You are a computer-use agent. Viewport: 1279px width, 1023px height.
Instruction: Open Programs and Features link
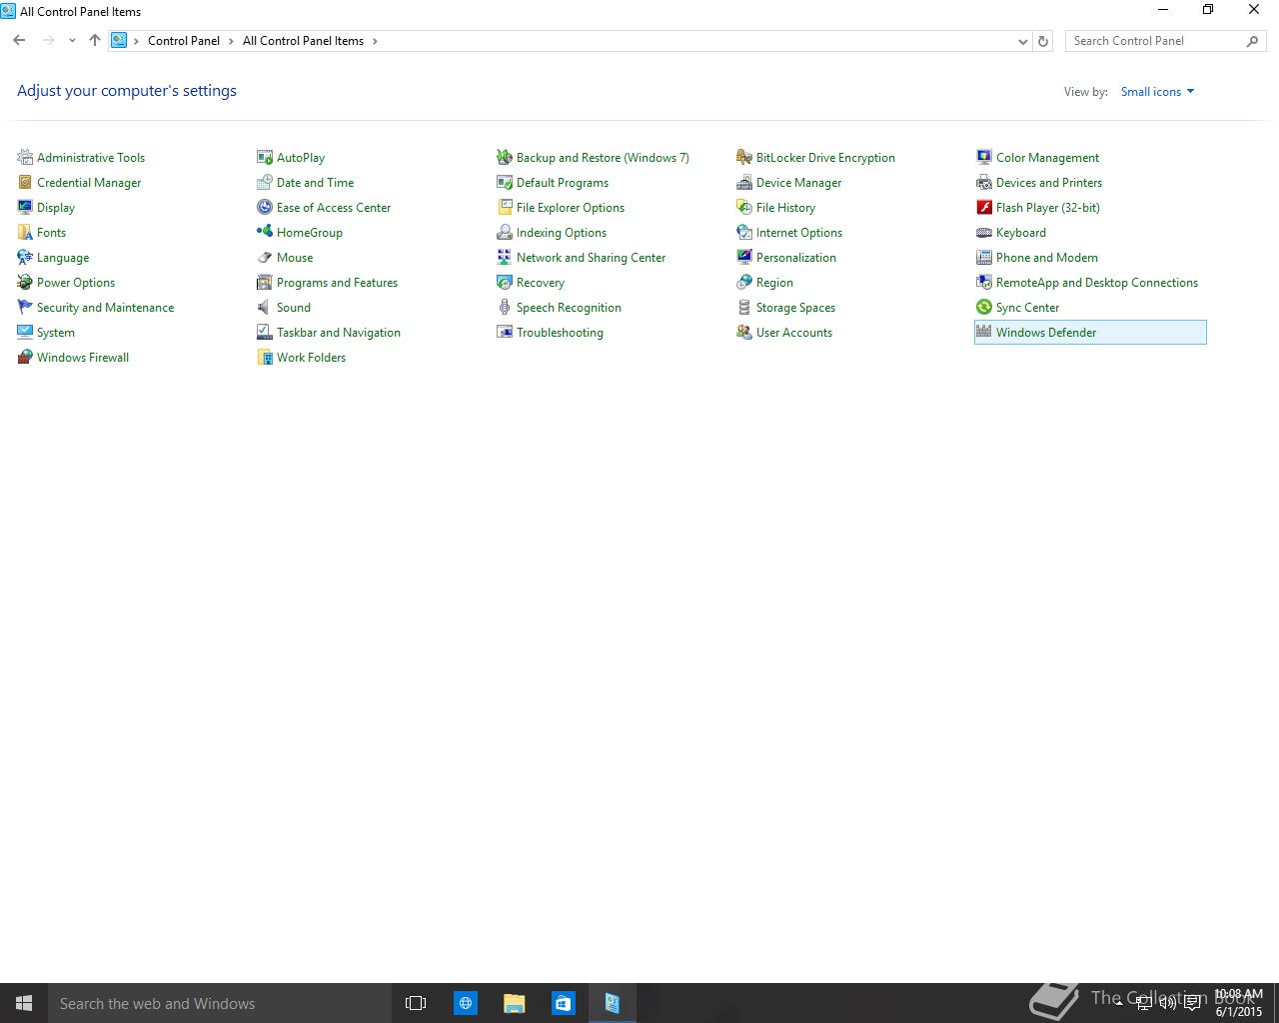pyautogui.click(x=337, y=283)
